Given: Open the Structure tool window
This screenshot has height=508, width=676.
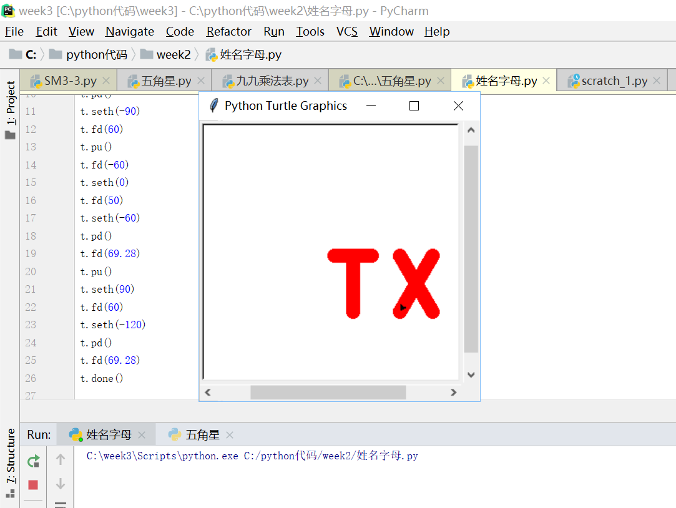Looking at the screenshot, I should pos(10,463).
